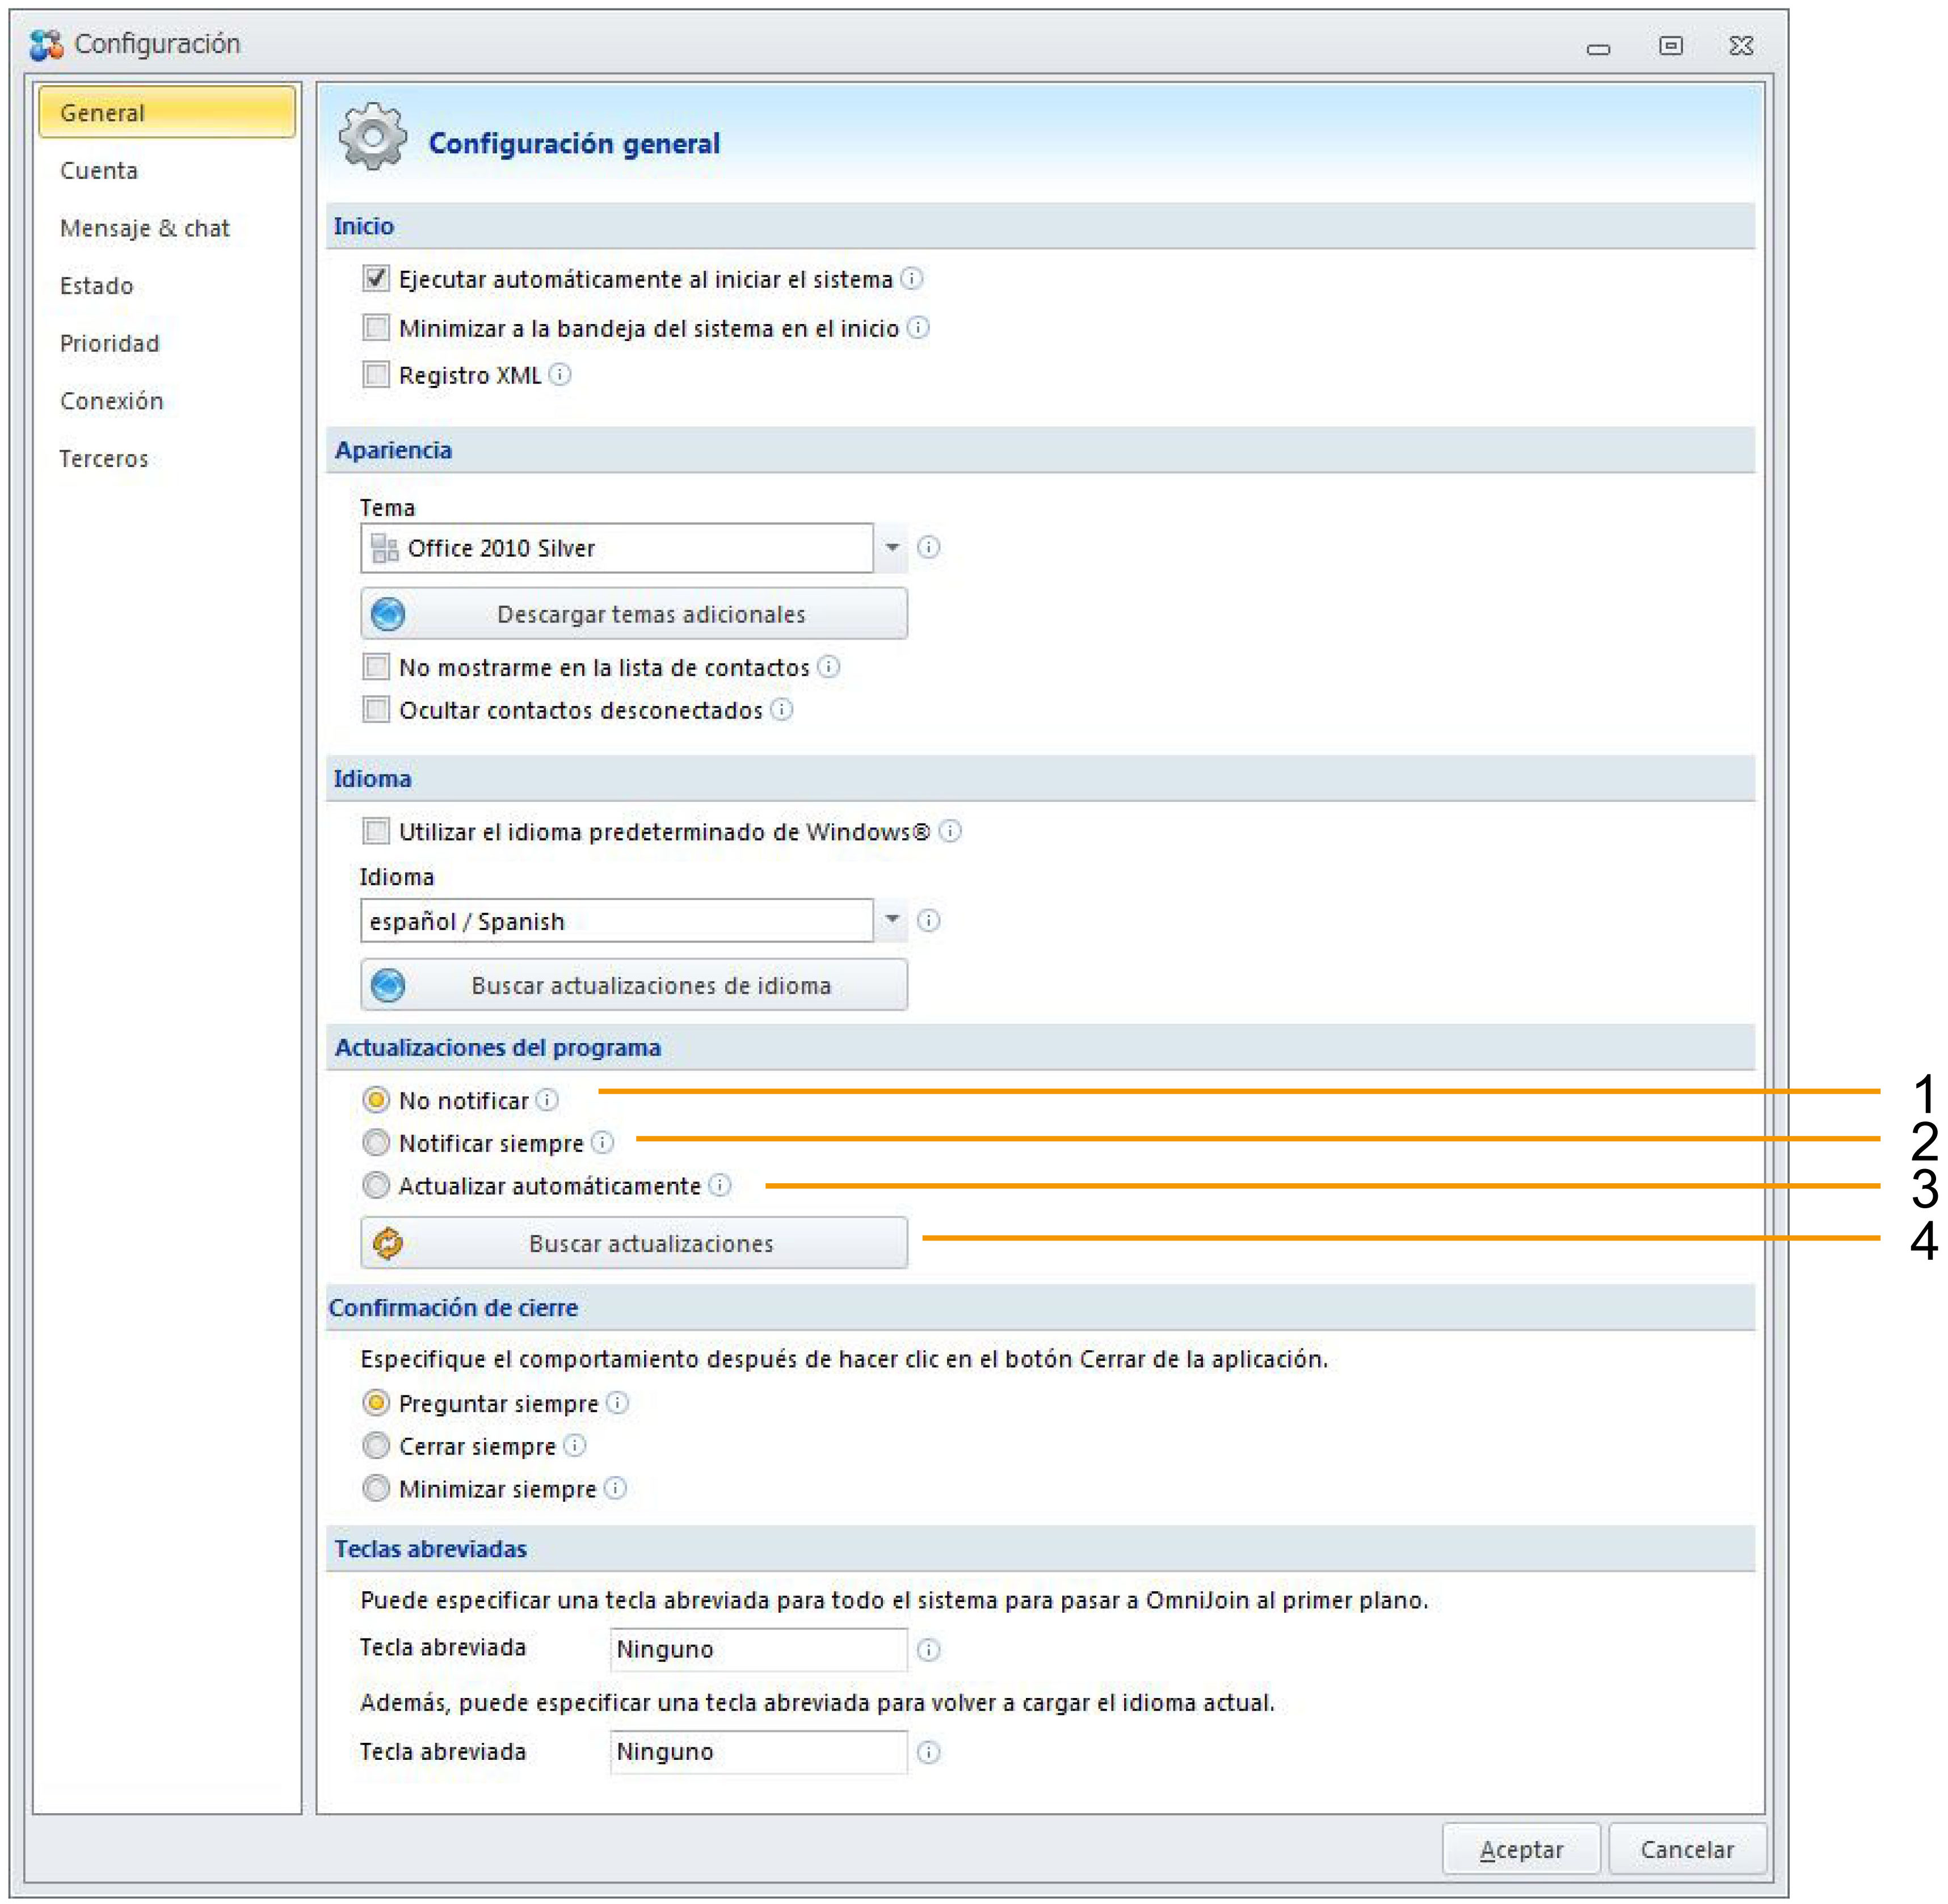Click info icon beside Tema dropdown

click(x=929, y=547)
